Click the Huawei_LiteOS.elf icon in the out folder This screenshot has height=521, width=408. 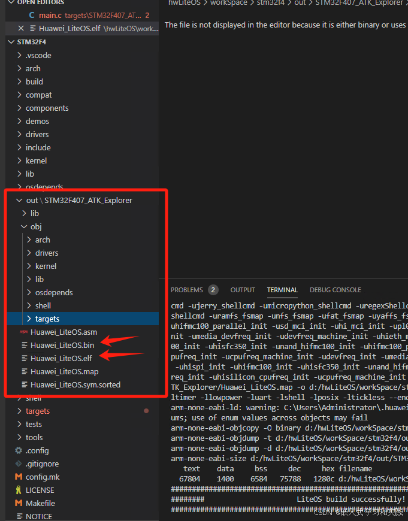click(25, 359)
